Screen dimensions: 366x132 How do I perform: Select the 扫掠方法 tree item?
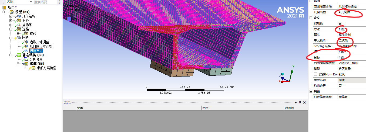36,51
